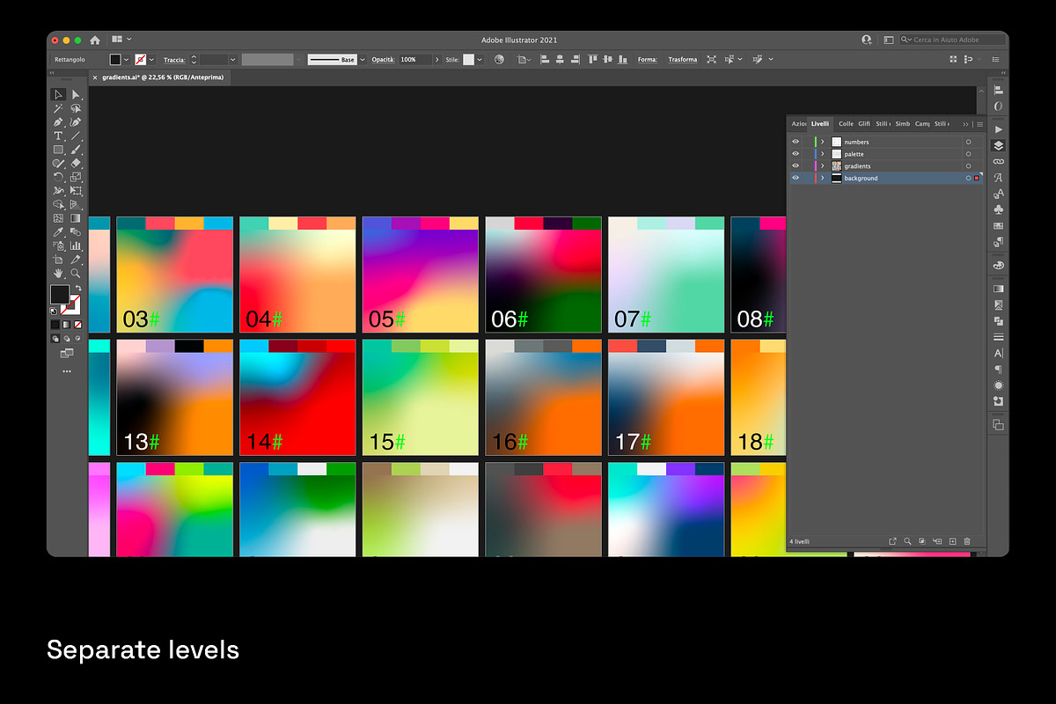This screenshot has width=1056, height=704.
Task: Activate the Rectangle shape tool
Action: click(58, 150)
